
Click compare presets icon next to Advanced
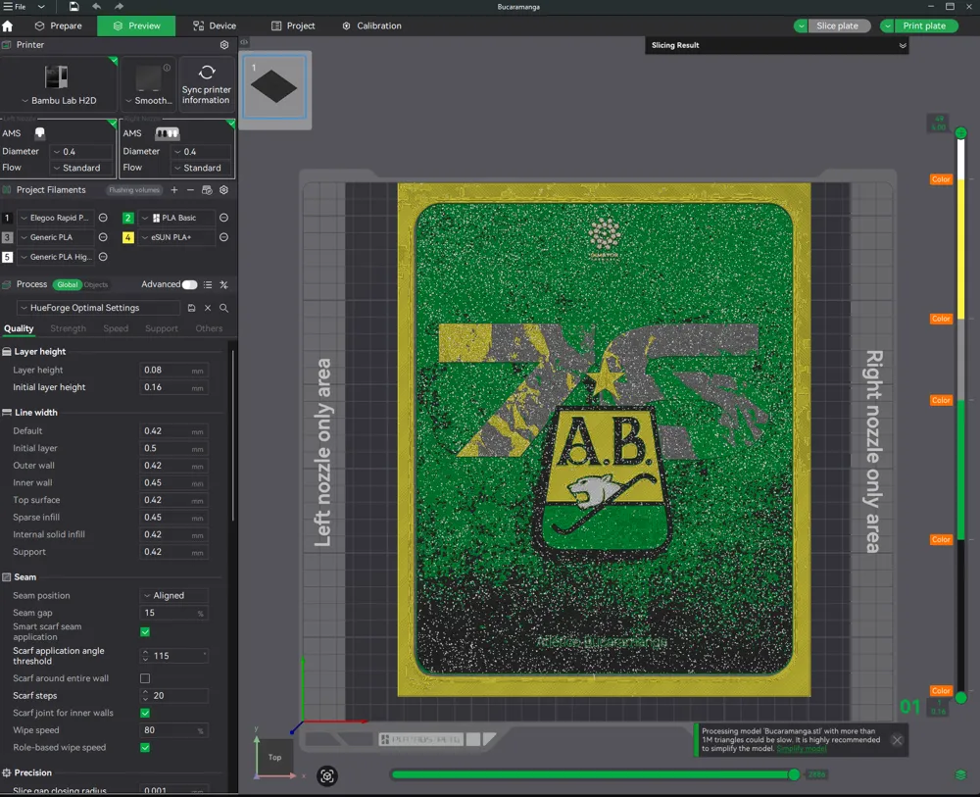click(223, 284)
